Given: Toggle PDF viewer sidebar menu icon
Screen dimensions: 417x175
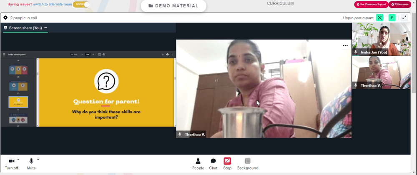Looking at the screenshot, I should (4, 55).
